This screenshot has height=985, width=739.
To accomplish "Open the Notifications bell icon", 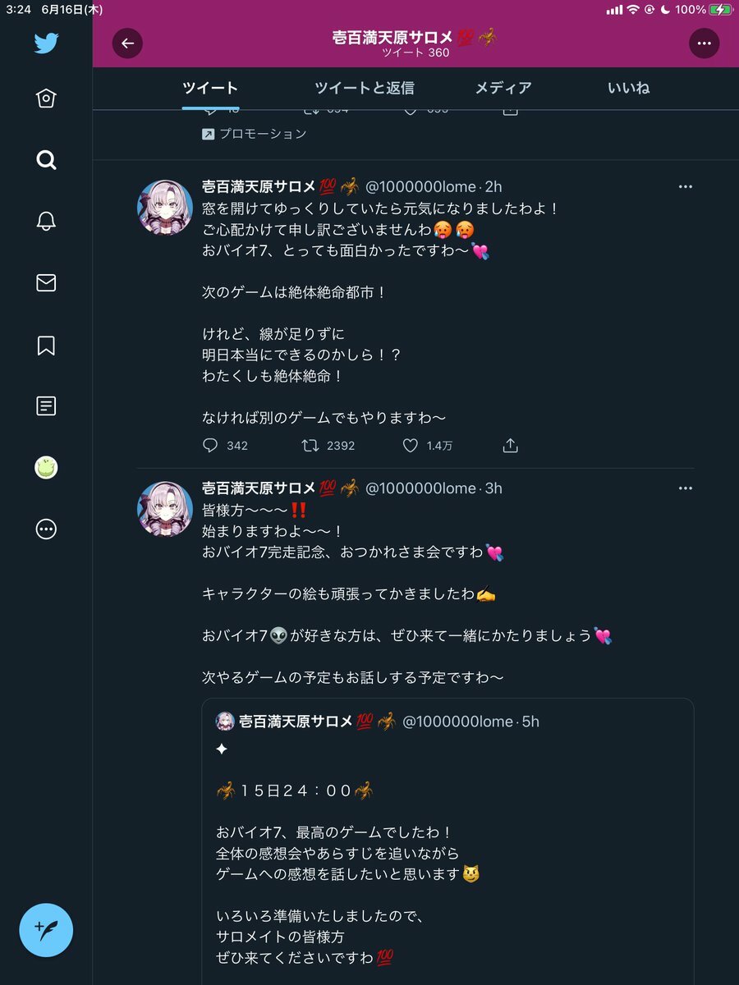I will [46, 221].
